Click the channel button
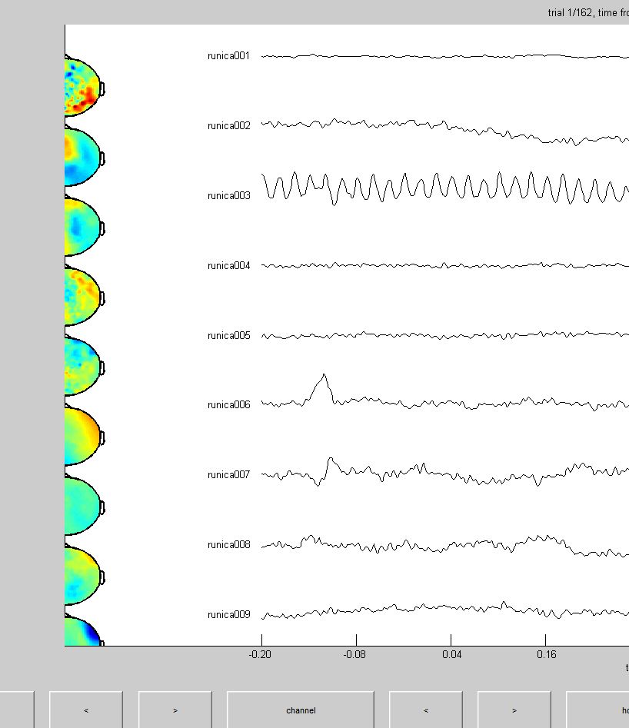Image resolution: width=629 pixels, height=728 pixels. point(301,710)
